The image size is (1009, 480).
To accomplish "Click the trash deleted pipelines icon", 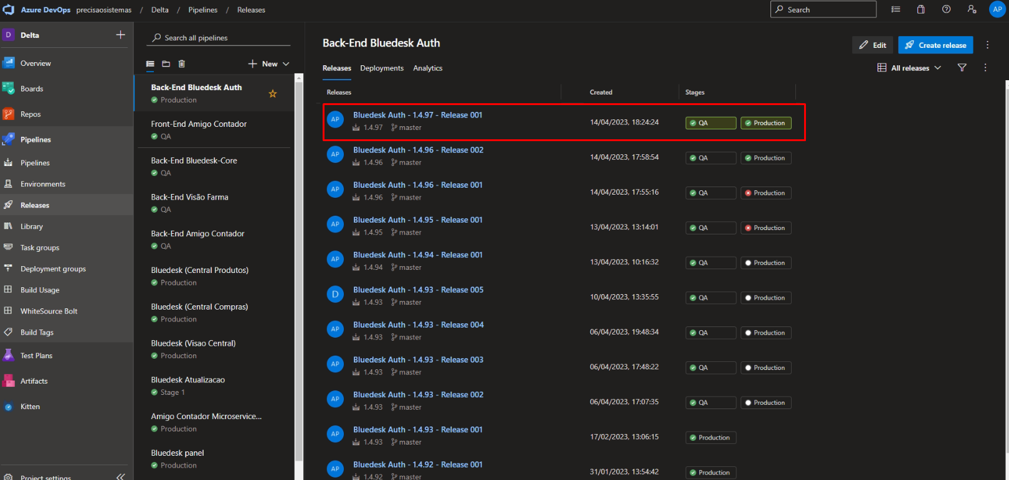I will [x=182, y=63].
